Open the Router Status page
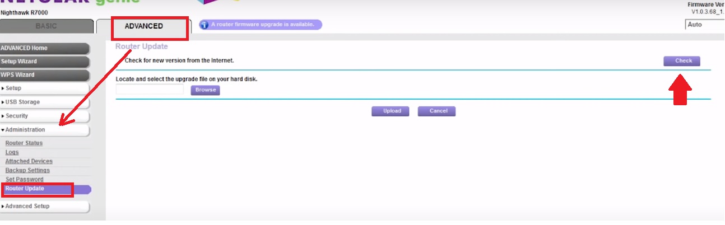The width and height of the screenshot is (725, 225). (24, 143)
